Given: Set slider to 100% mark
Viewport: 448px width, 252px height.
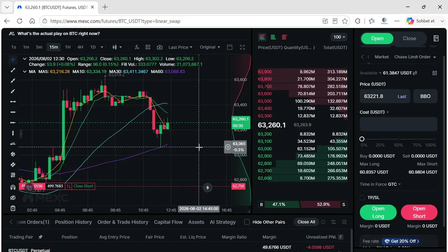Looking at the screenshot, I should tap(436, 139).
